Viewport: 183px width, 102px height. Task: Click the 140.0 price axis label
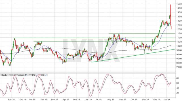point(179,12)
